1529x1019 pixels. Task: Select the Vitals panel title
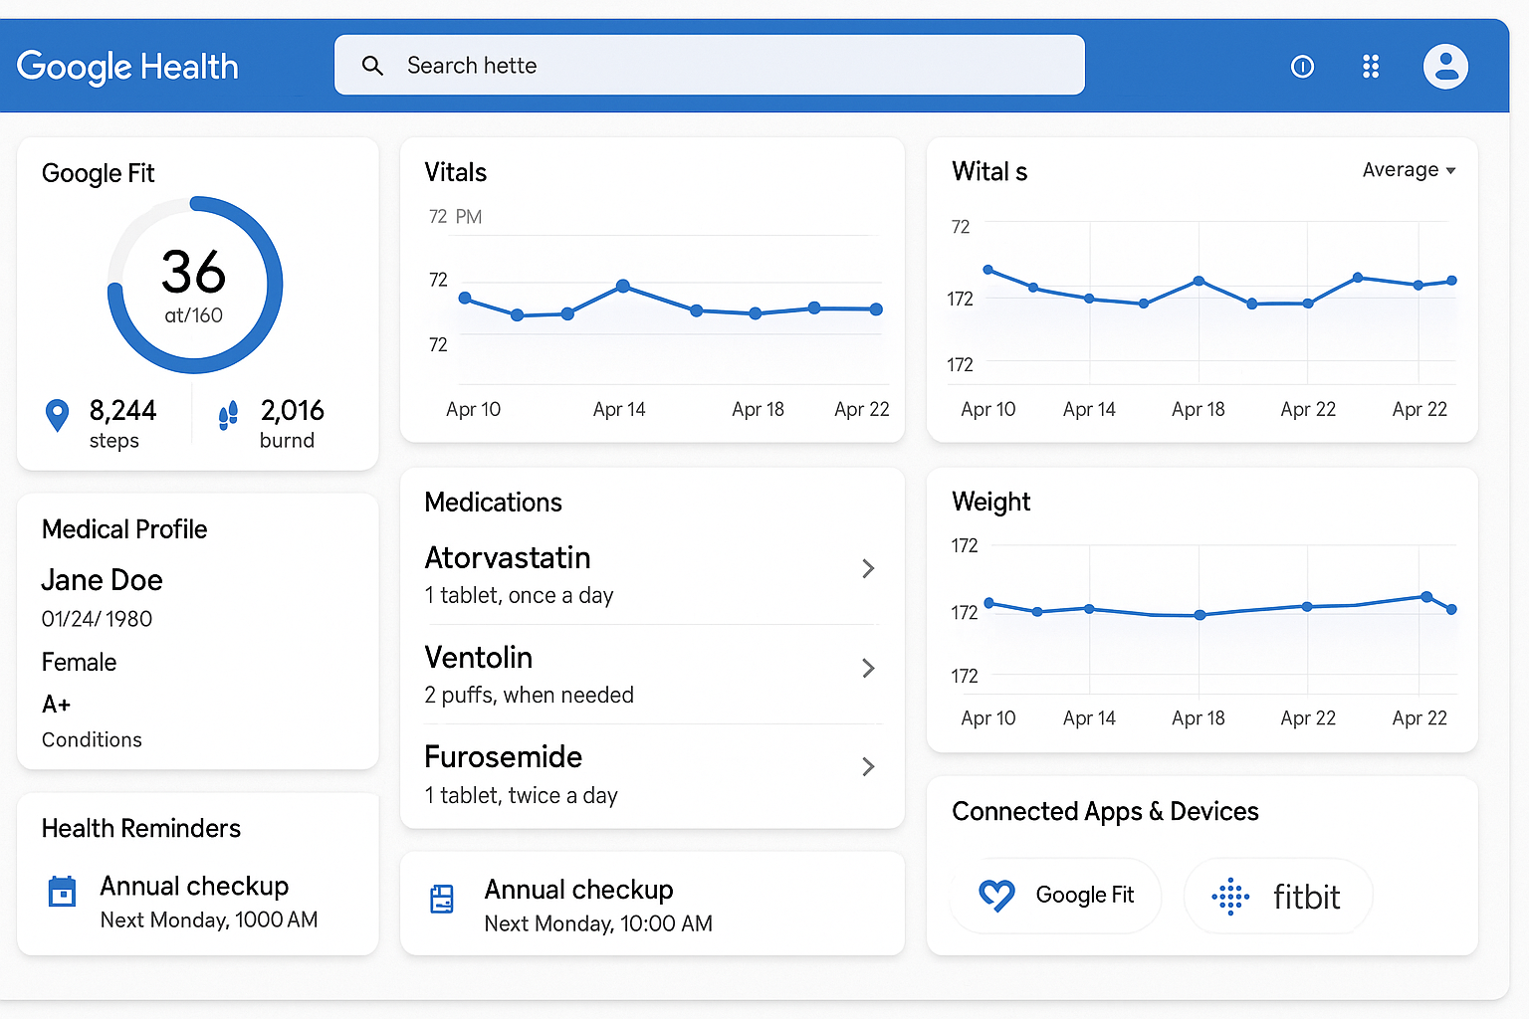(x=456, y=171)
